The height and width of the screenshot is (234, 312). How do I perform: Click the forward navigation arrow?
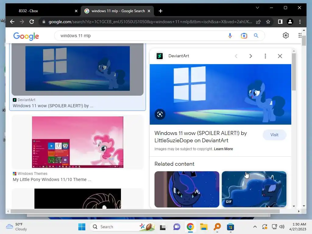[x=22, y=22]
